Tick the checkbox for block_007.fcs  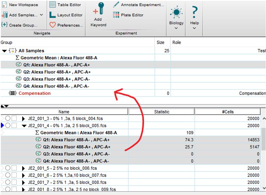(x=14, y=175)
